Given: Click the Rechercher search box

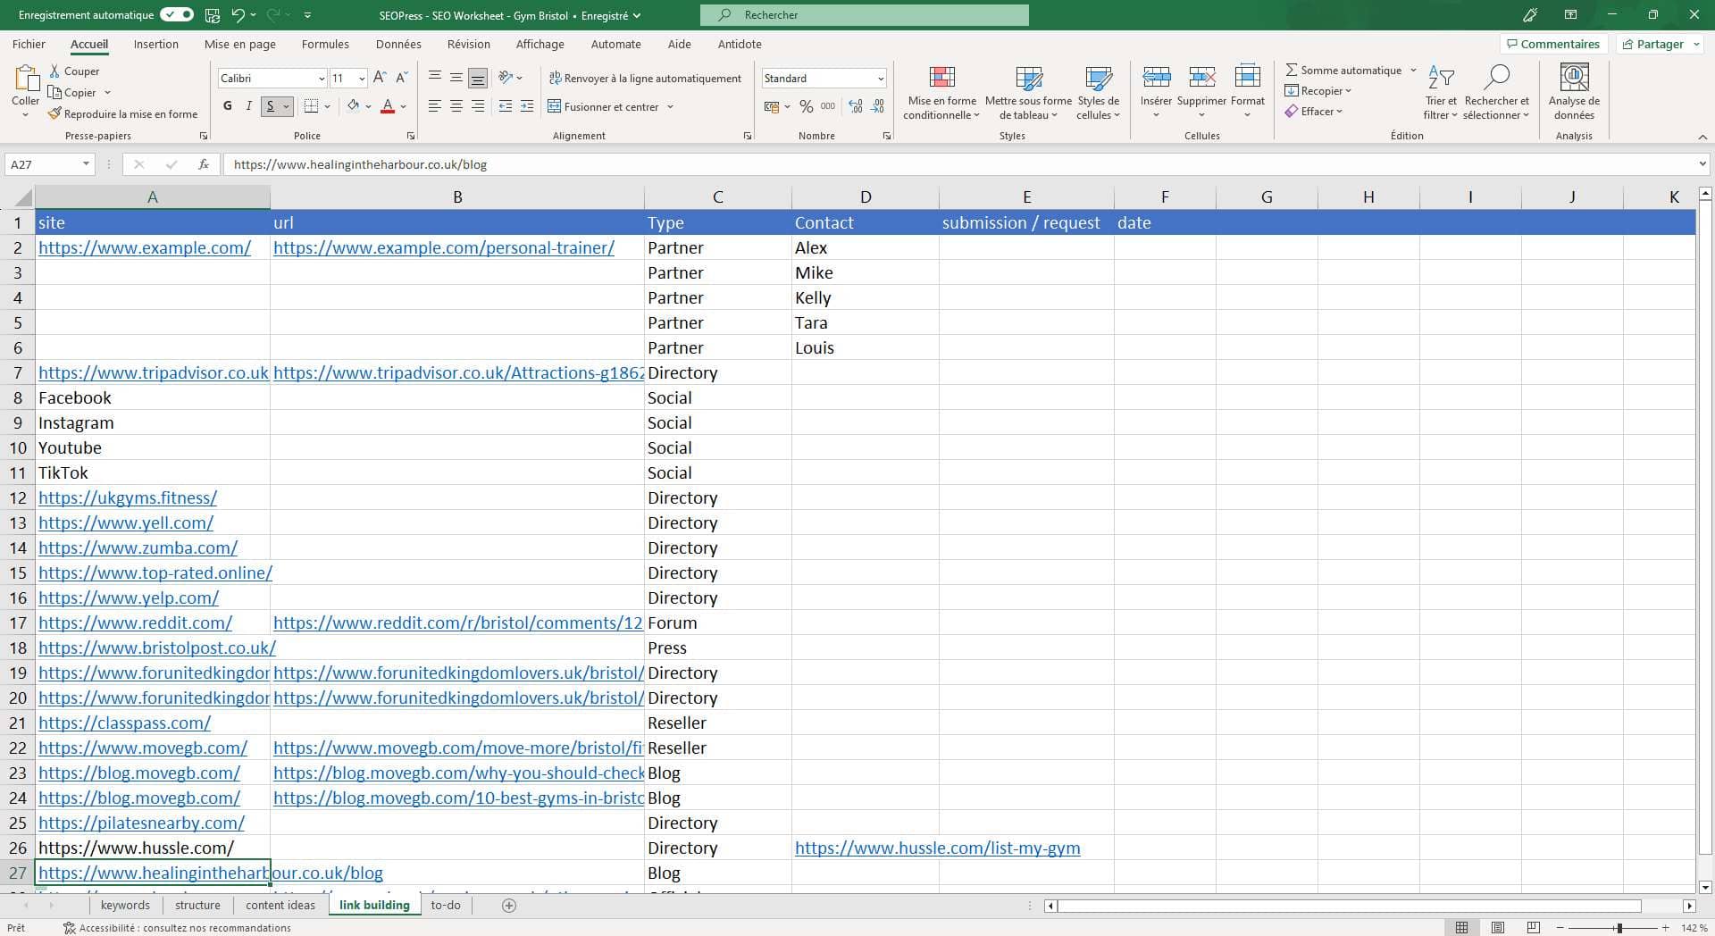Looking at the screenshot, I should click(865, 15).
